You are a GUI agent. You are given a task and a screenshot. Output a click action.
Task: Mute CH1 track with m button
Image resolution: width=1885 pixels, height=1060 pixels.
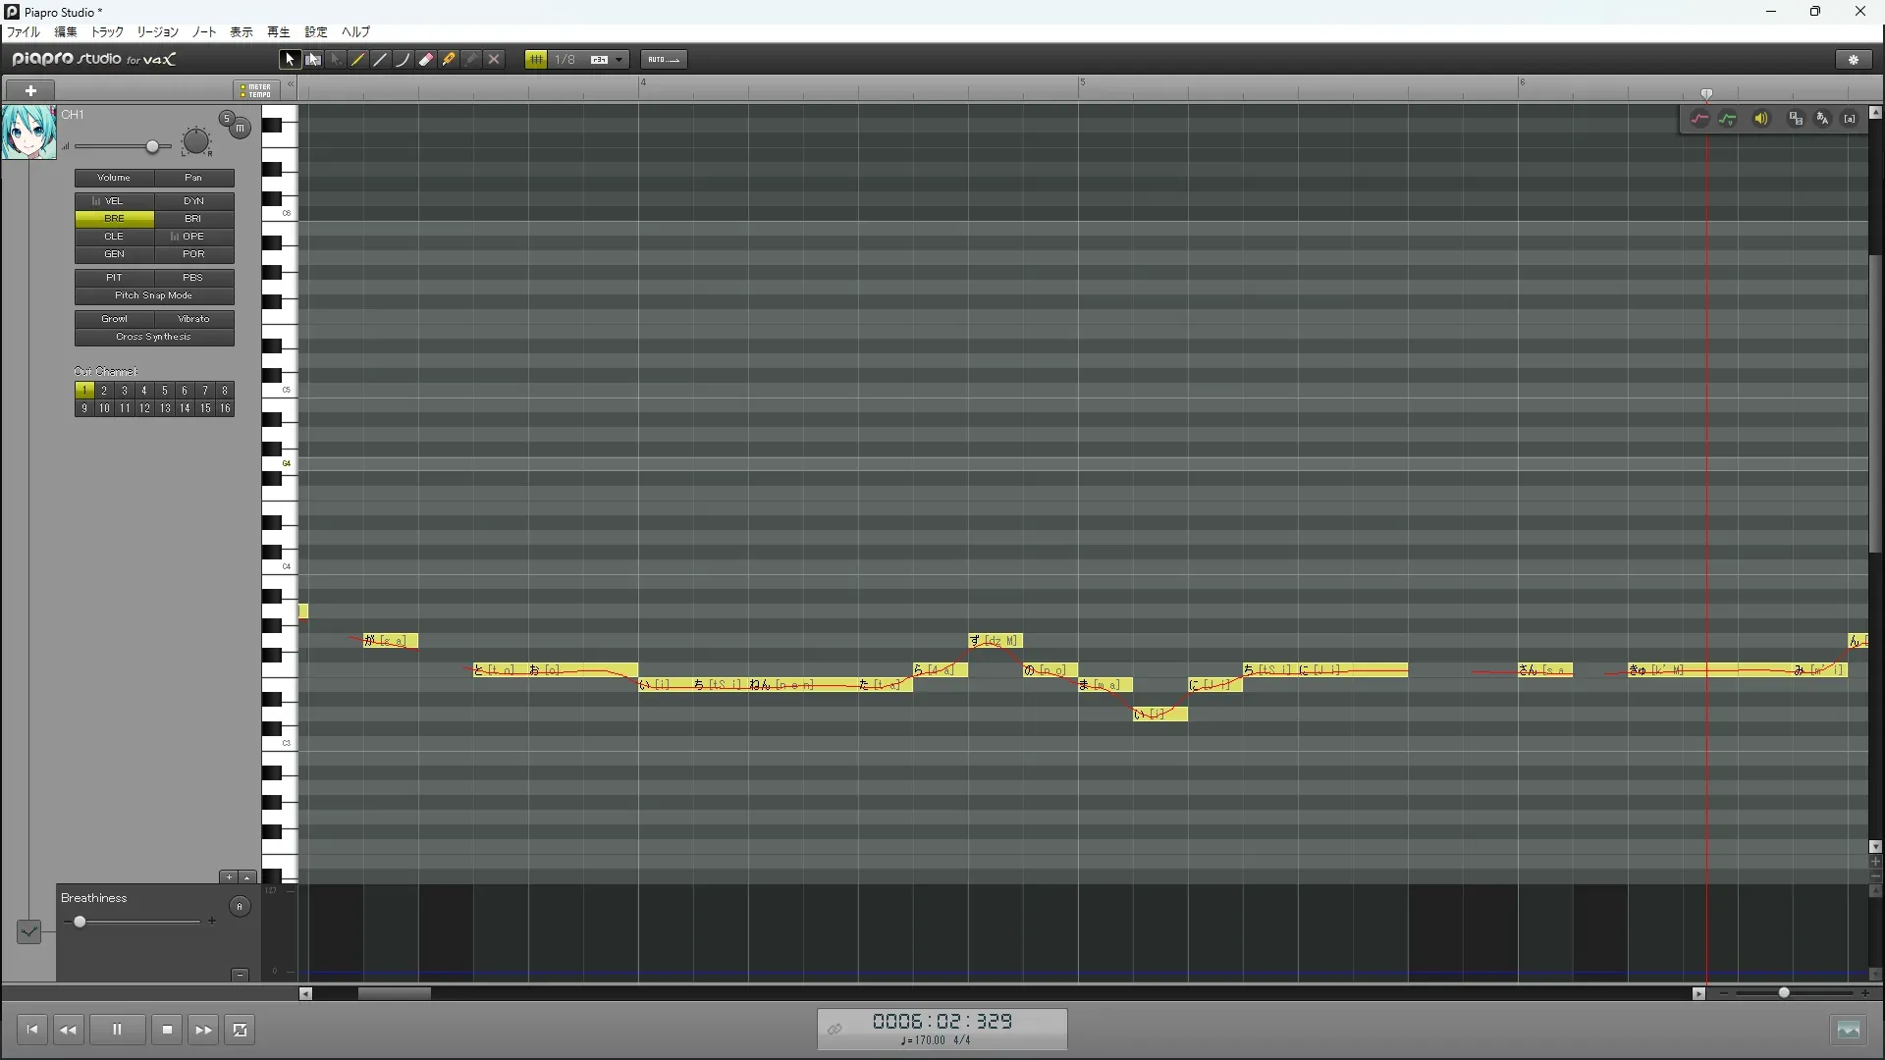[240, 128]
